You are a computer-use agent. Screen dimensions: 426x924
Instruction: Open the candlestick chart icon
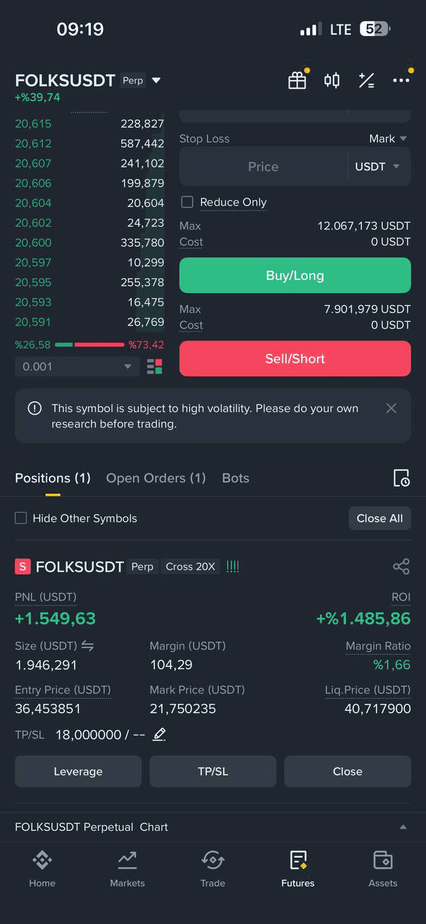(332, 80)
